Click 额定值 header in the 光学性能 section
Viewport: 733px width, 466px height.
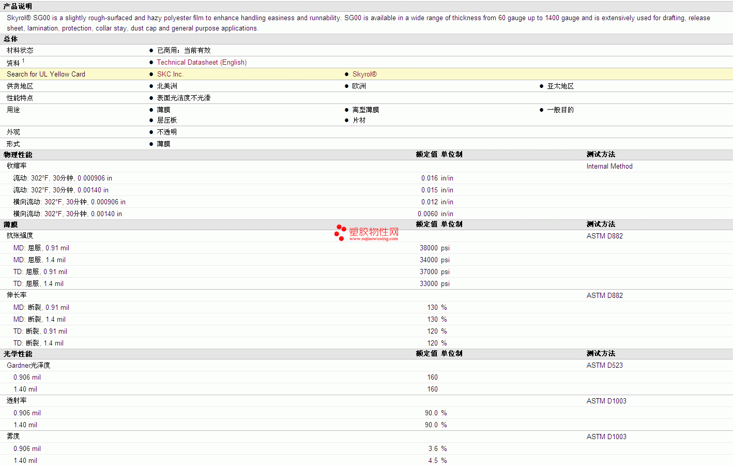[426, 353]
